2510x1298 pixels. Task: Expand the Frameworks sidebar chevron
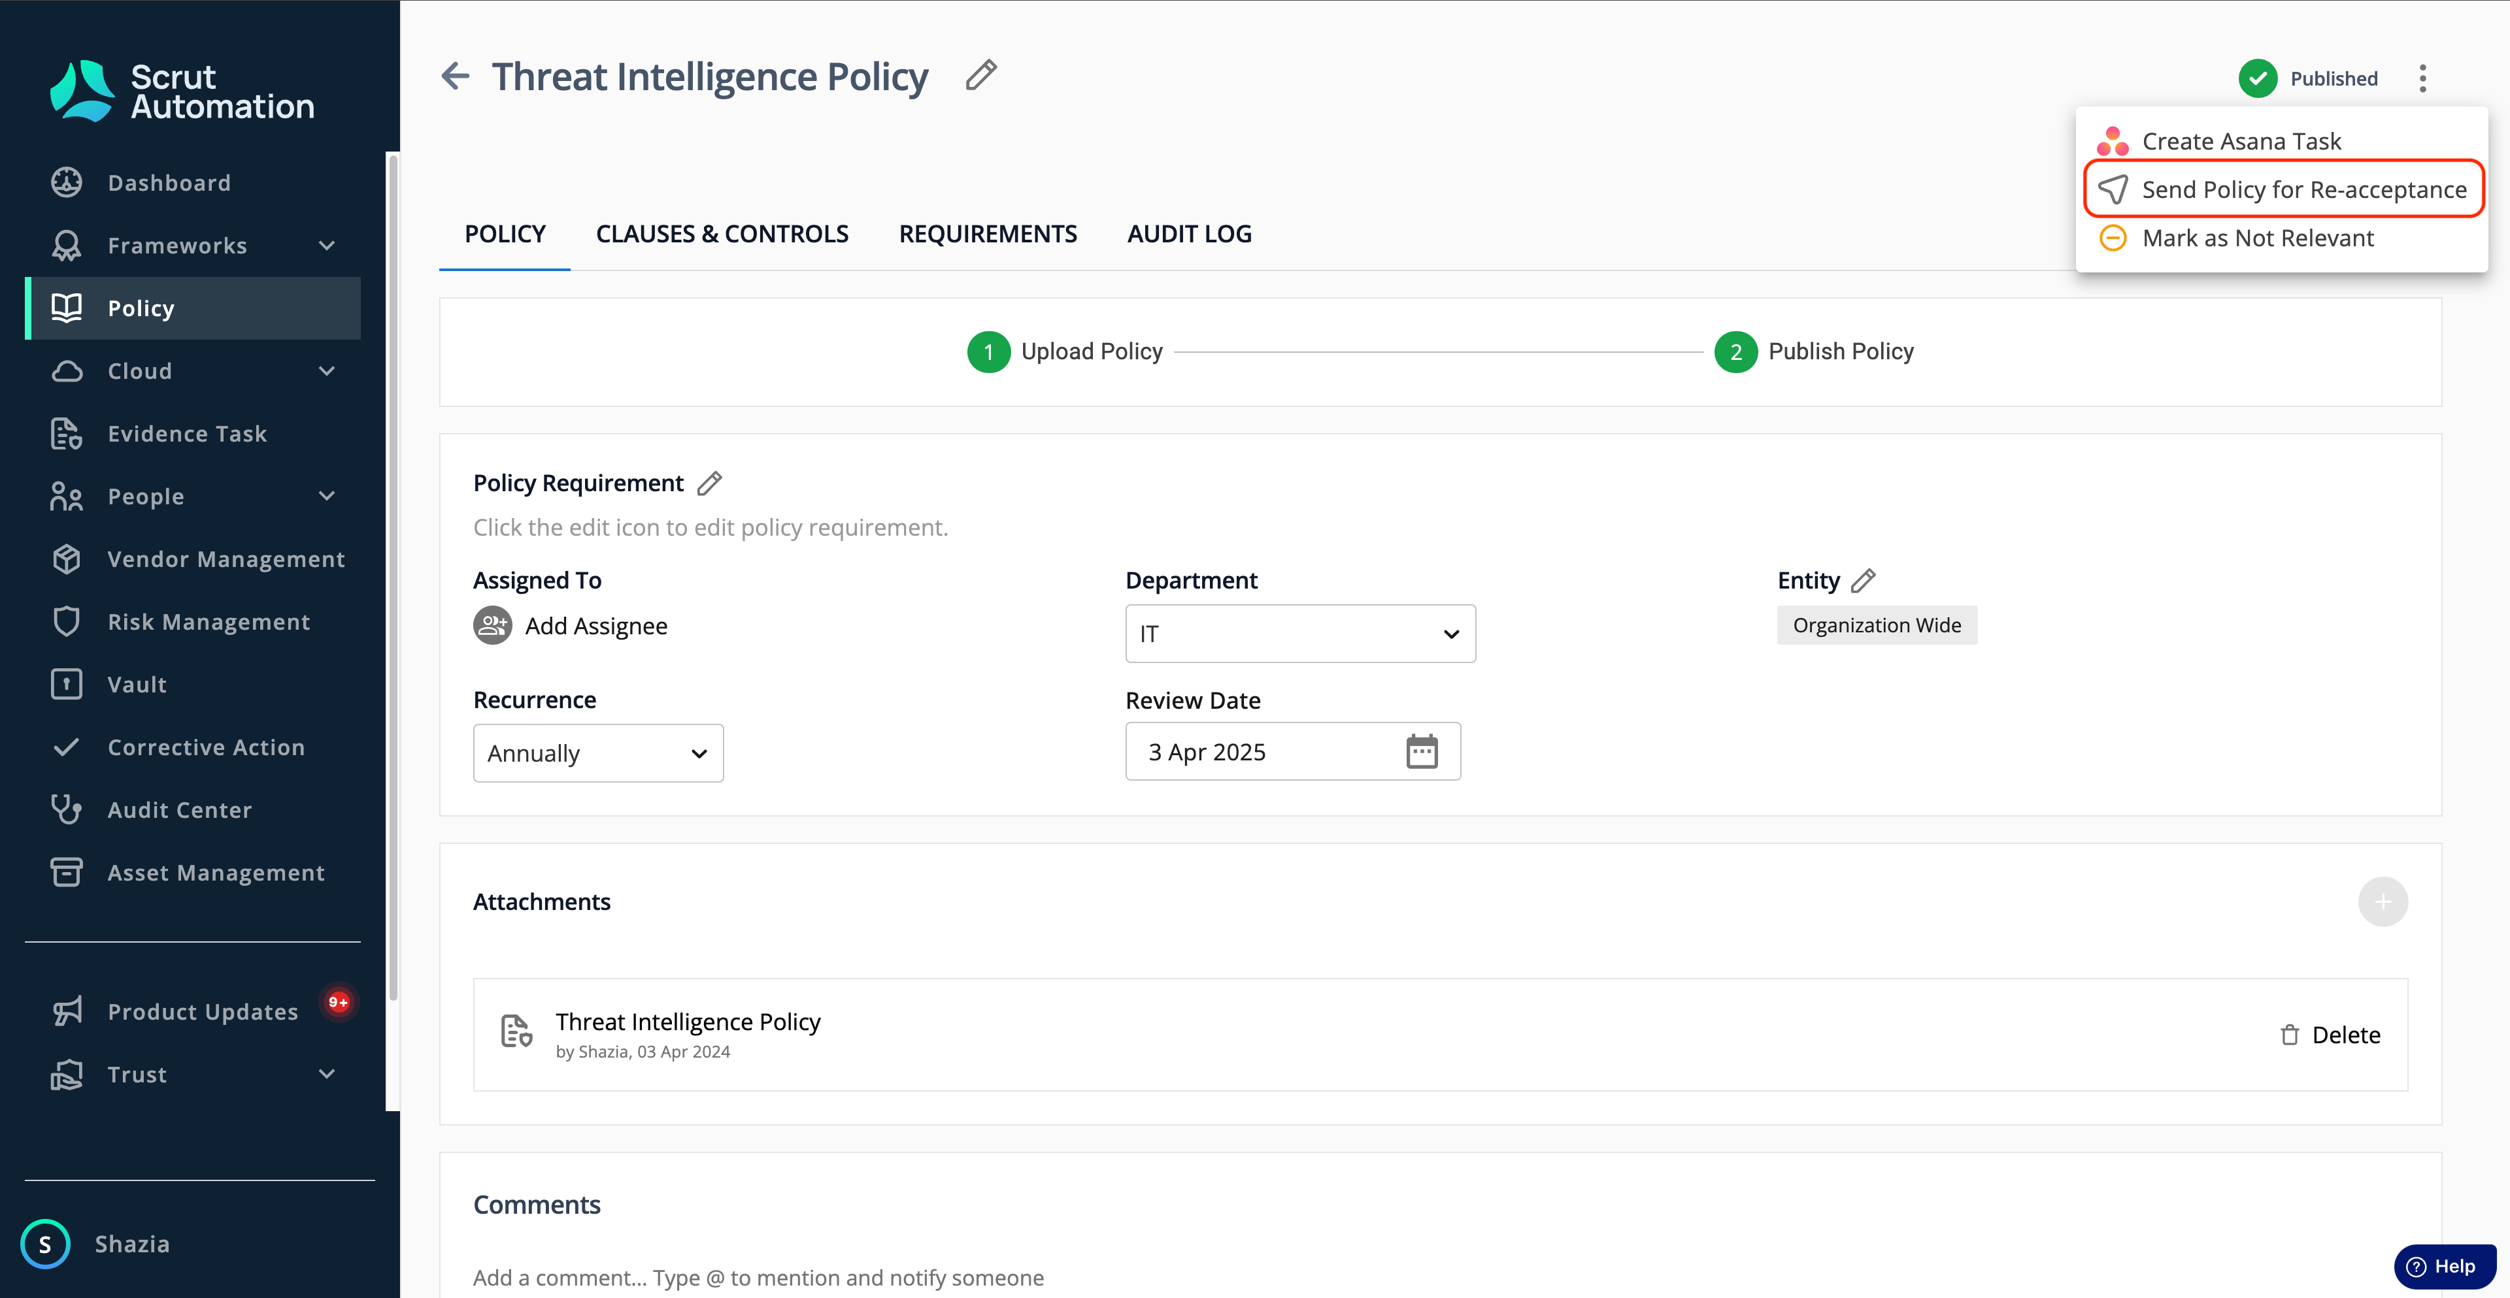click(326, 246)
